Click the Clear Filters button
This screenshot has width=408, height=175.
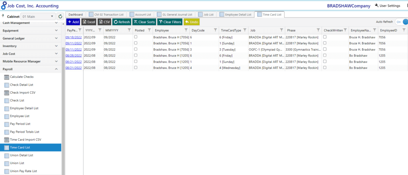coord(170,22)
